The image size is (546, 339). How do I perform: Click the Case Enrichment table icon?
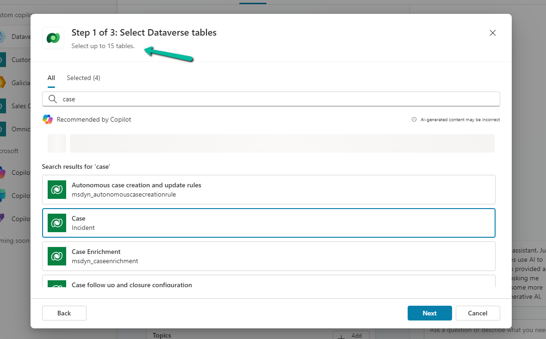tap(57, 256)
